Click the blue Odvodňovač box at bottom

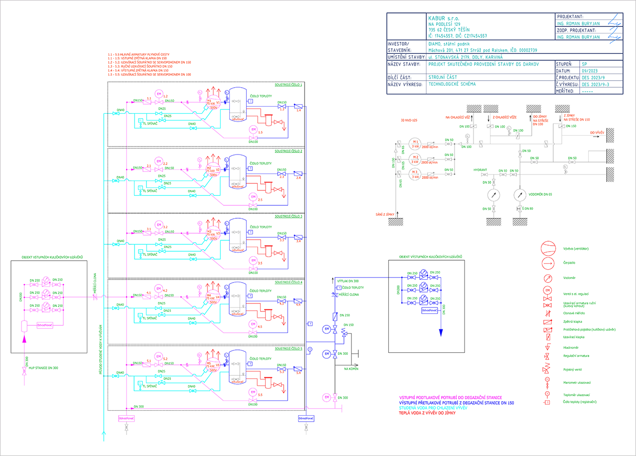click(x=306, y=418)
